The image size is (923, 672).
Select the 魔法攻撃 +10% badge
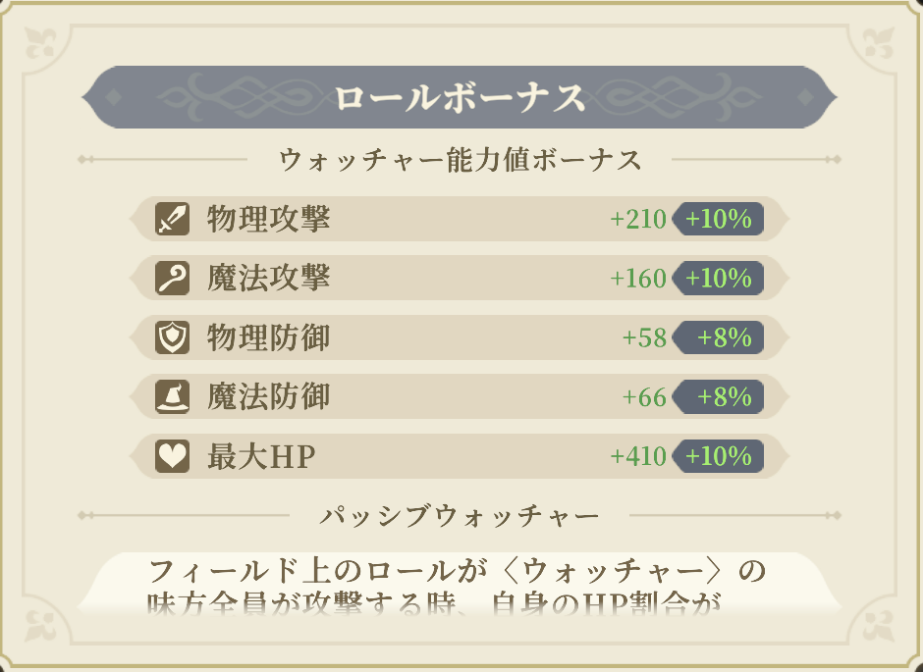[719, 279]
